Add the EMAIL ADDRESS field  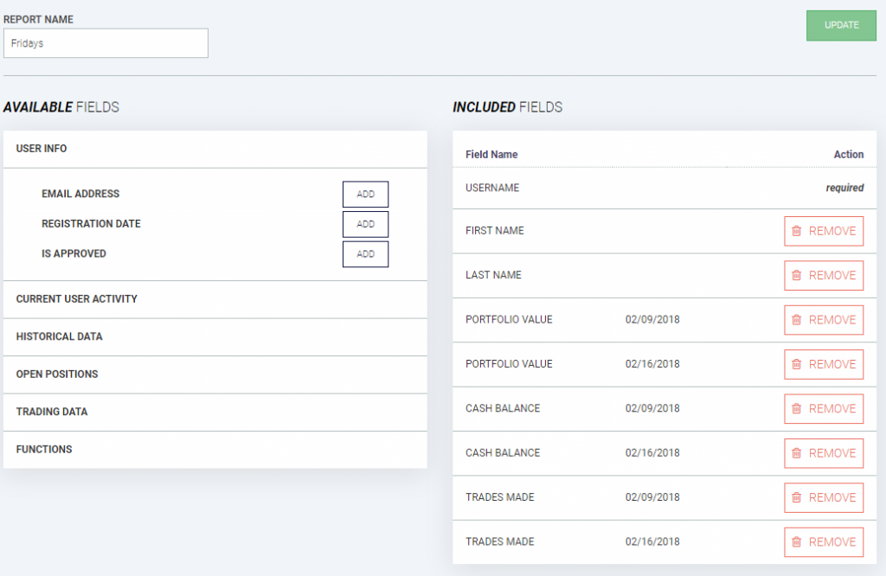coord(366,195)
